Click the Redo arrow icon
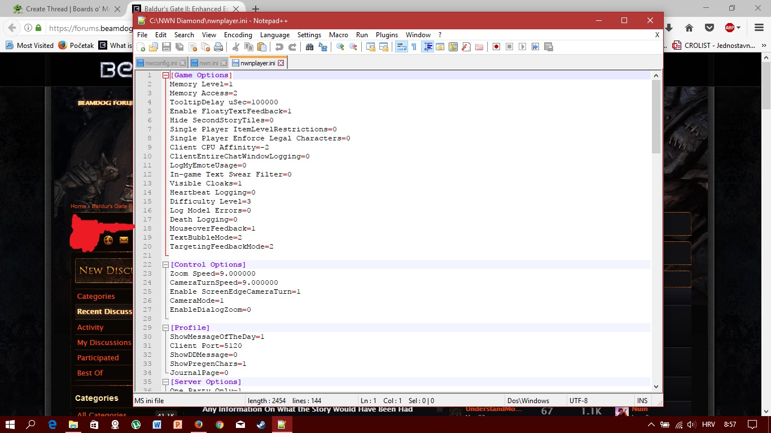This screenshot has height=433, width=771. pos(292,47)
